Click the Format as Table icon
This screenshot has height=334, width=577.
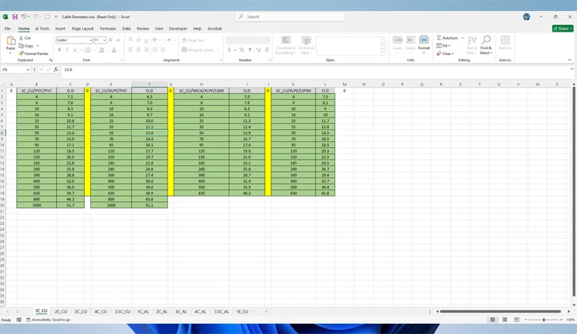306,40
